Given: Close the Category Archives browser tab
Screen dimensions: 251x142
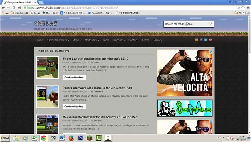Looking at the screenshot, I should 35,2.
